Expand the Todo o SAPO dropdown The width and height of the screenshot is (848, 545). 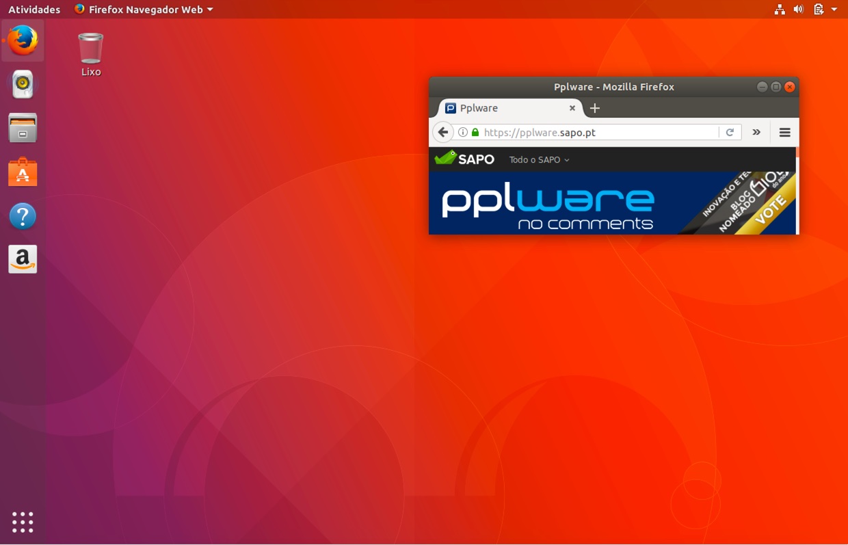(x=538, y=159)
